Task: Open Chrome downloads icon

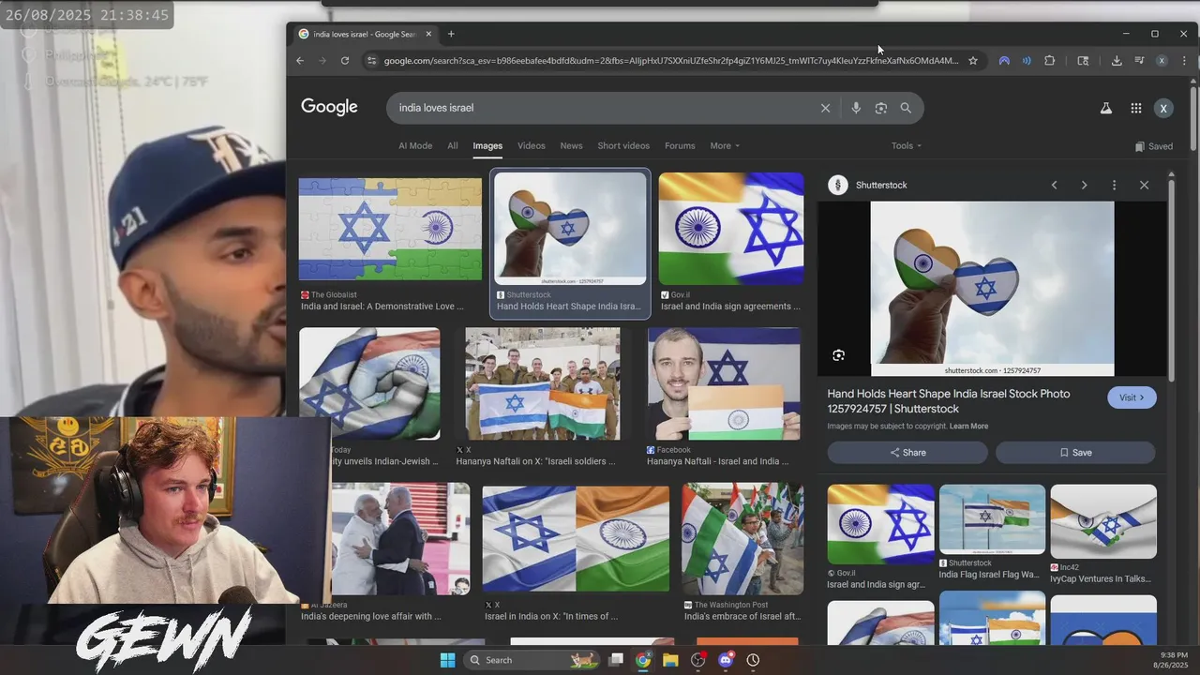Action: [1117, 61]
